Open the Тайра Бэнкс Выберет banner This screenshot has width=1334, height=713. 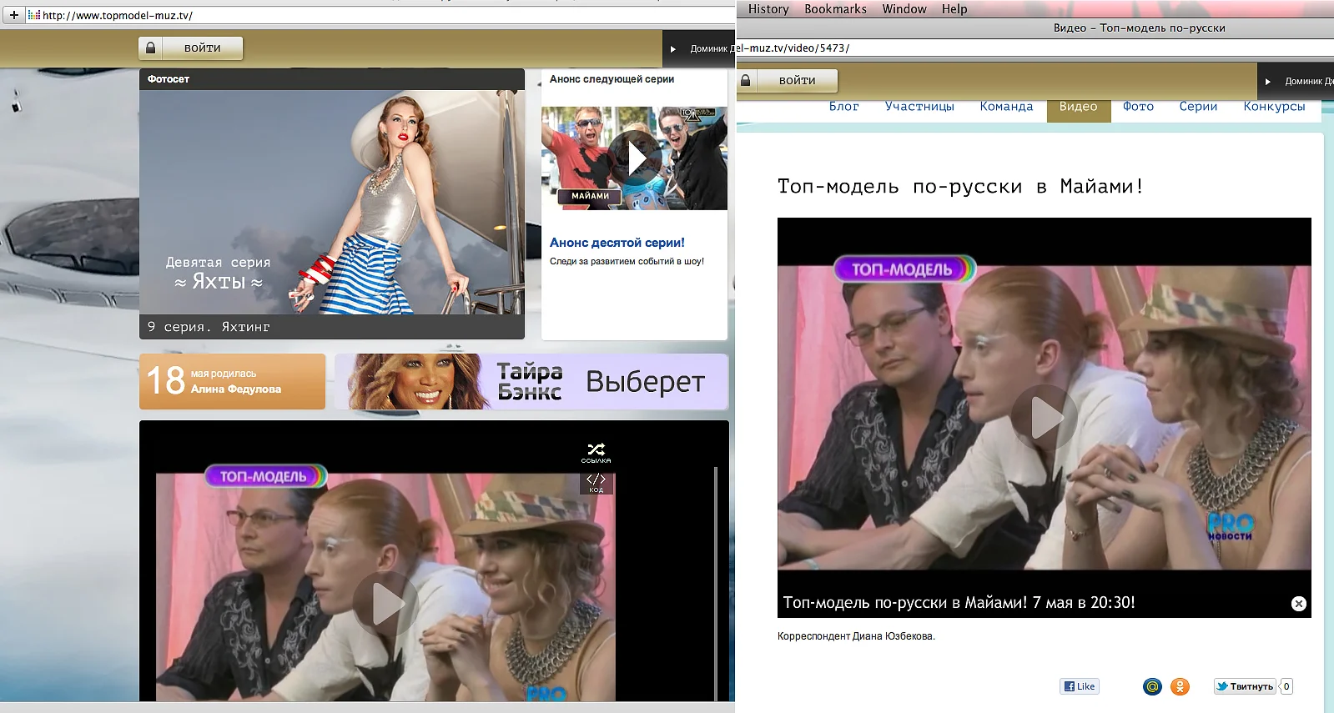point(531,381)
